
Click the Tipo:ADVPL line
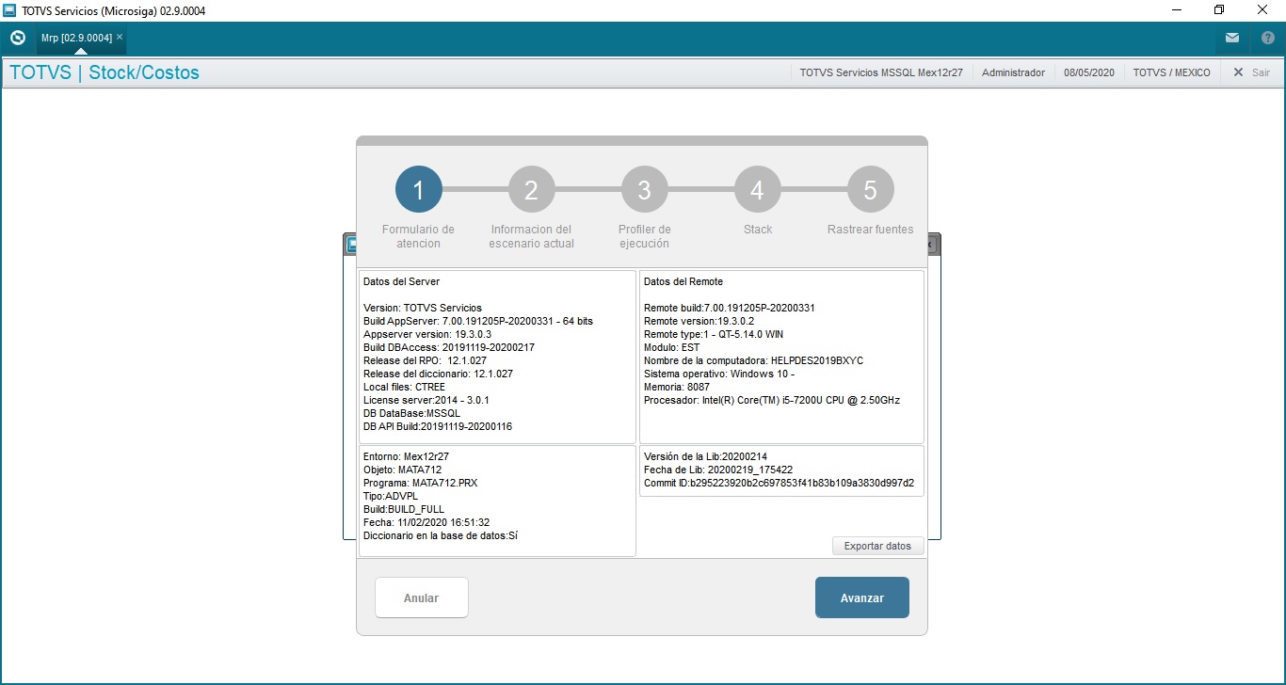(x=391, y=496)
